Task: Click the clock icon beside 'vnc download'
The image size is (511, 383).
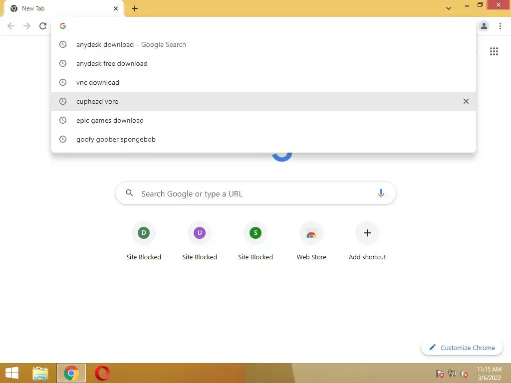Action: tap(63, 82)
